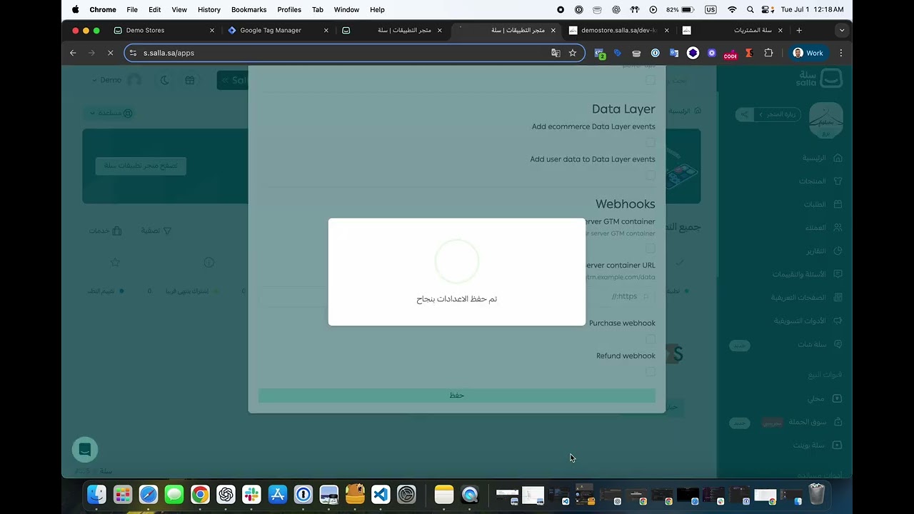Open Products shirt icon in sidebar
914x514 pixels.
tap(838, 181)
